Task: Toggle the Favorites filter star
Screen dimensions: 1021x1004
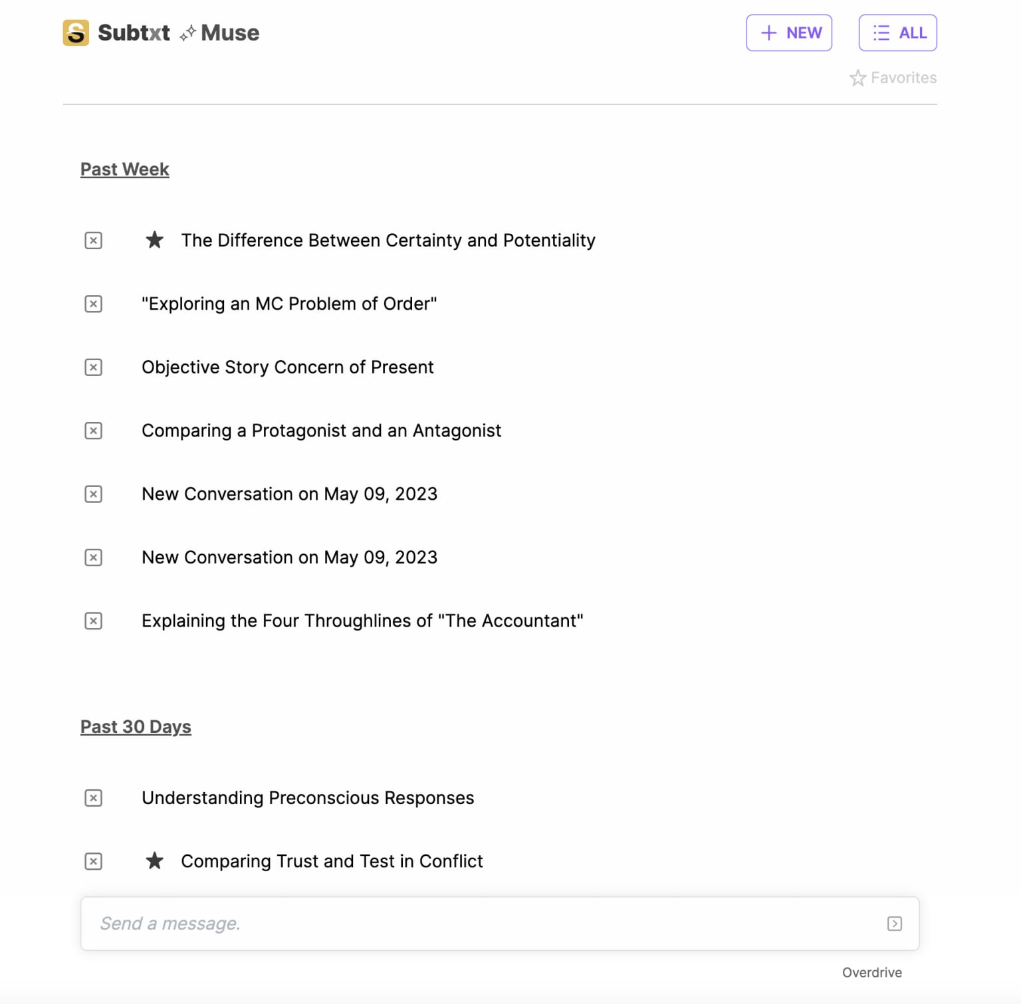Action: point(857,78)
